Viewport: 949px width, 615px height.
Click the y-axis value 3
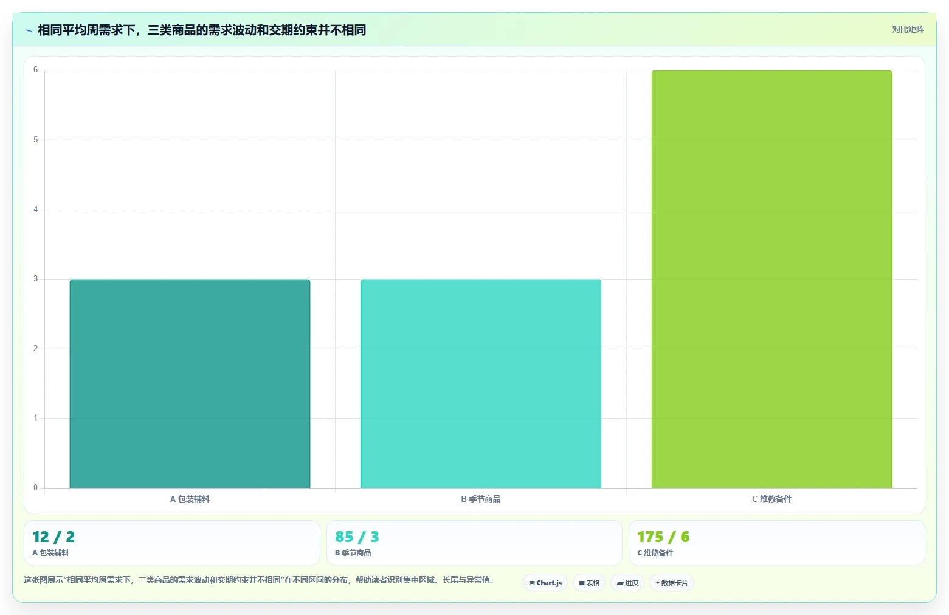point(35,279)
